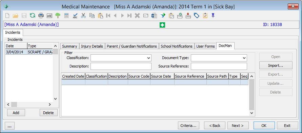The width and height of the screenshot is (302, 133).
Task: Click the tray with green check icon
Action: (x=180, y=16)
